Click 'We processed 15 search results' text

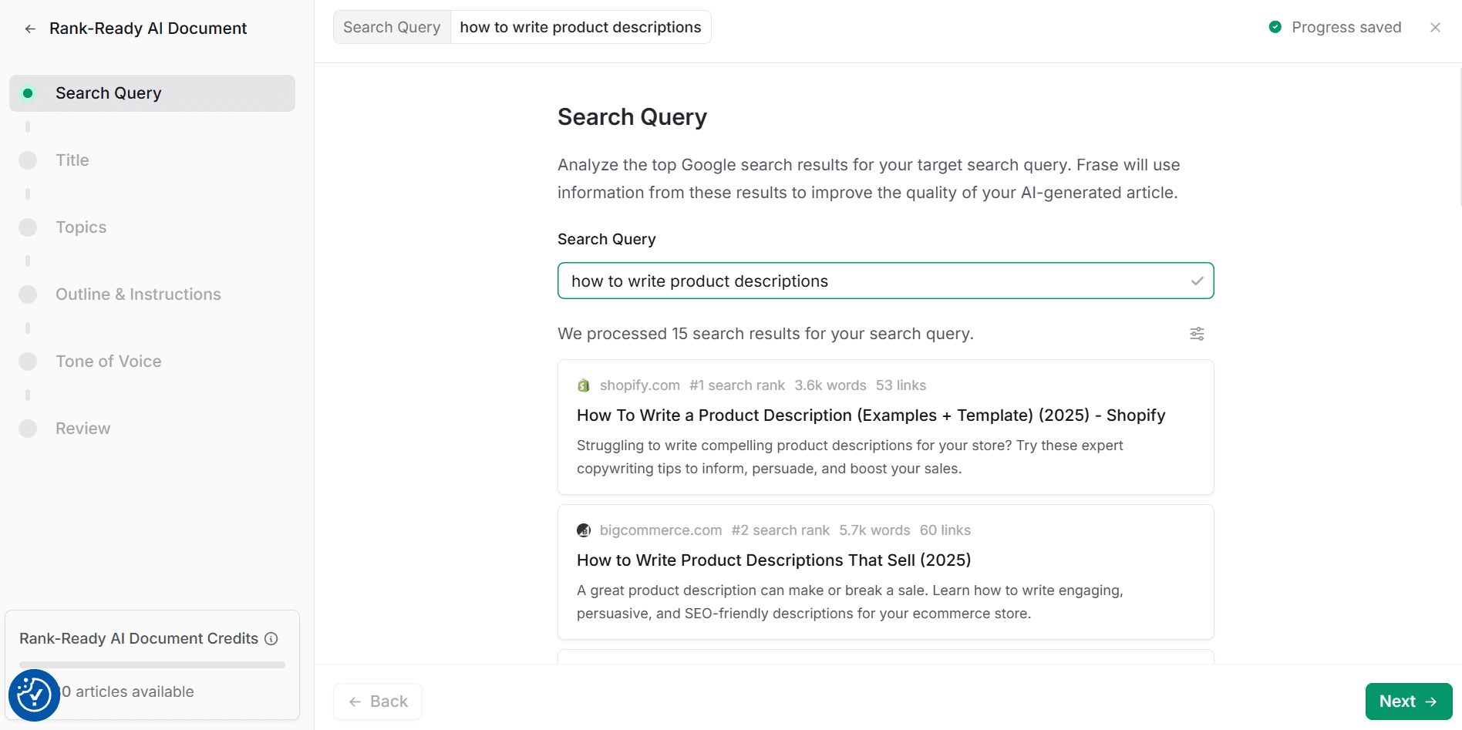[766, 334]
